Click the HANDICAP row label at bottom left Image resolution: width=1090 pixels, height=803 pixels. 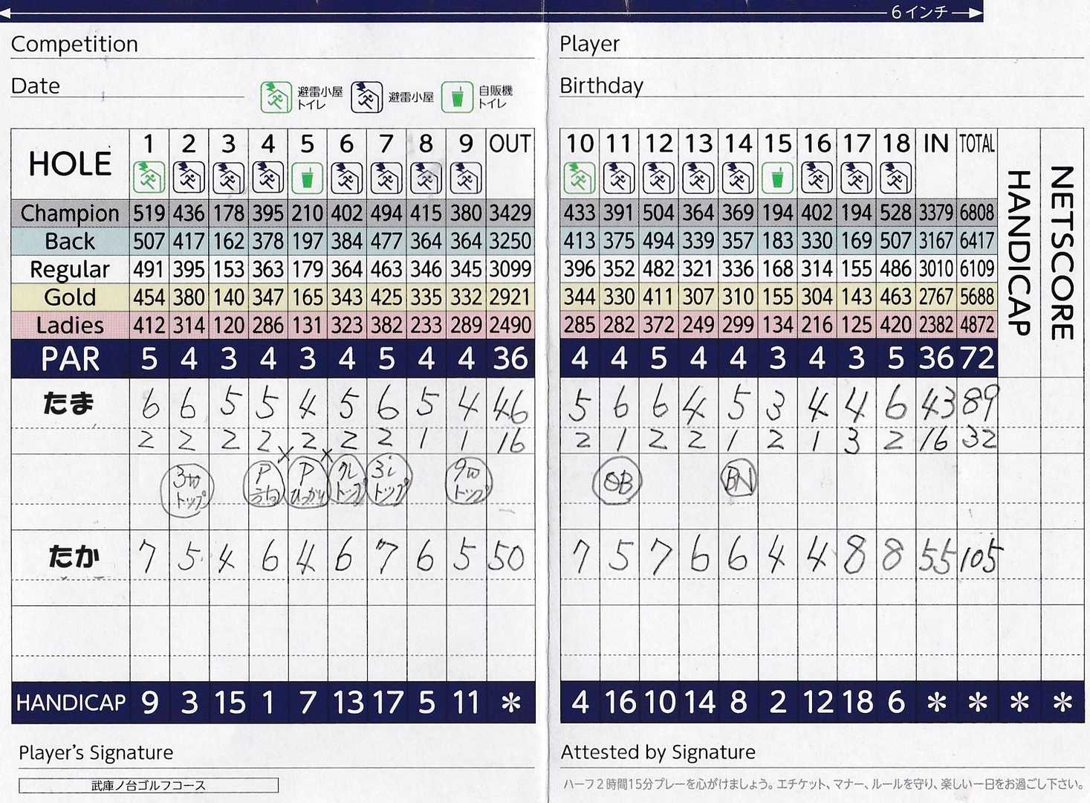(x=71, y=703)
